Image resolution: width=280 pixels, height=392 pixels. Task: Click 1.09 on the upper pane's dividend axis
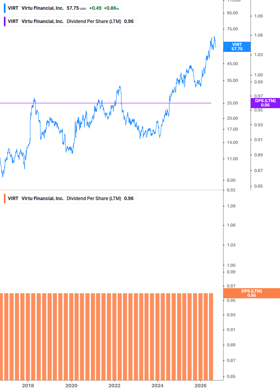[x=259, y=16]
